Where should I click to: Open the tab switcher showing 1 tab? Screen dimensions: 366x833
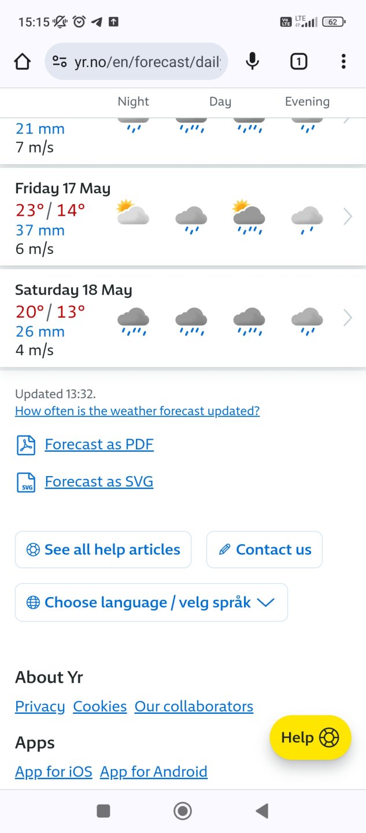pyautogui.click(x=298, y=61)
